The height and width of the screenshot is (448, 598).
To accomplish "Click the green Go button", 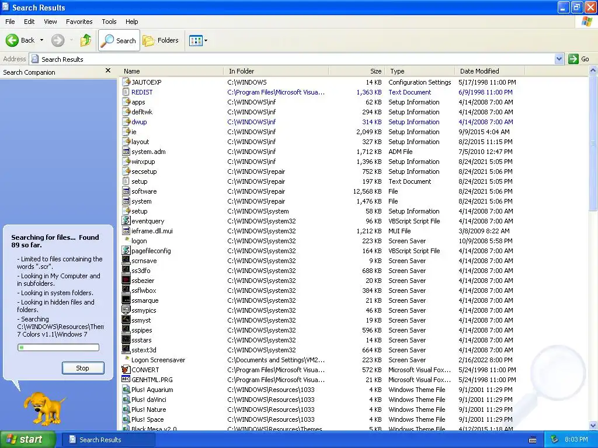I will pos(579,59).
